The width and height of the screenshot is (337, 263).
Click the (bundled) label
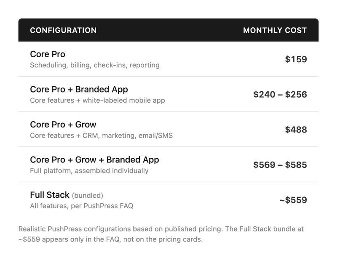87,196
